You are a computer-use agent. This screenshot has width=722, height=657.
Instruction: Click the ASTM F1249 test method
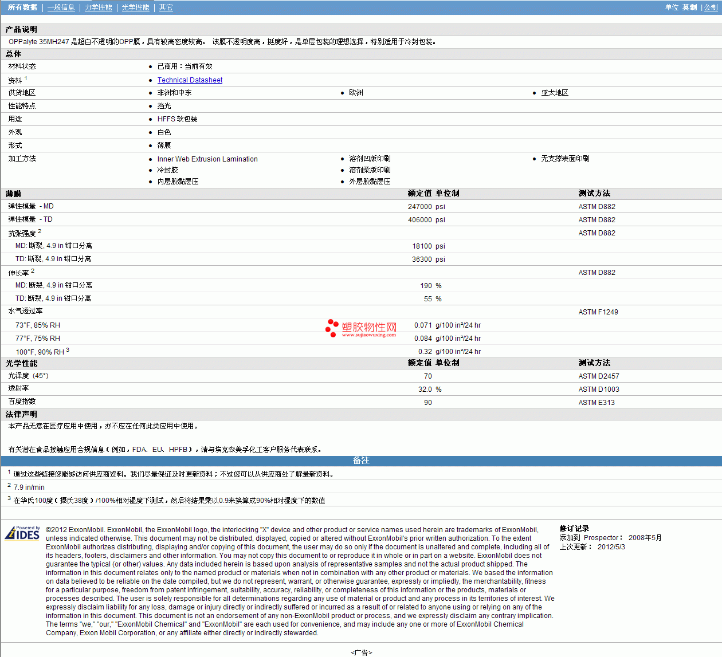pos(598,312)
